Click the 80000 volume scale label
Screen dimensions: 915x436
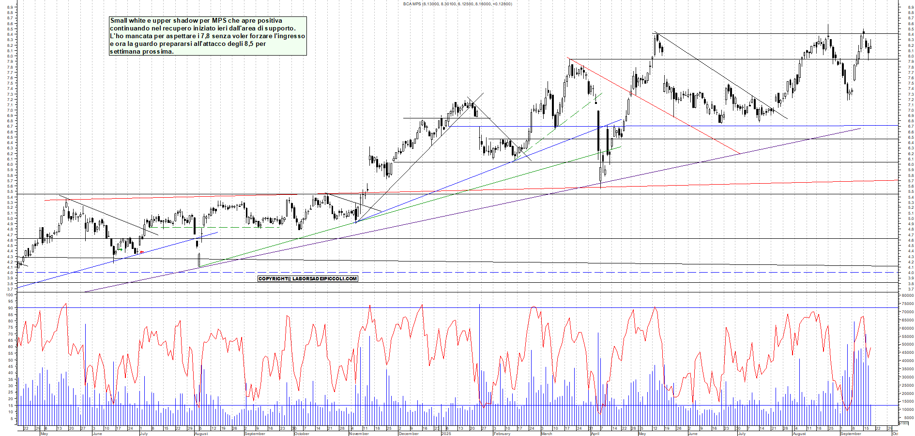907,295
